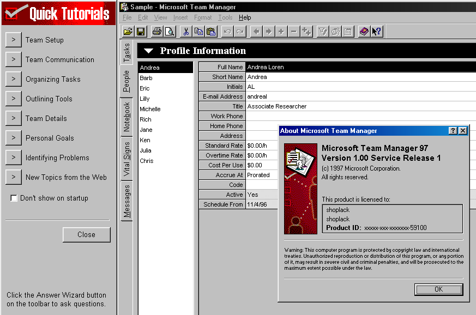Click the Team Manager logo image in About dialog
Image resolution: width=476 pixels, height=315 pixels.
click(x=300, y=189)
